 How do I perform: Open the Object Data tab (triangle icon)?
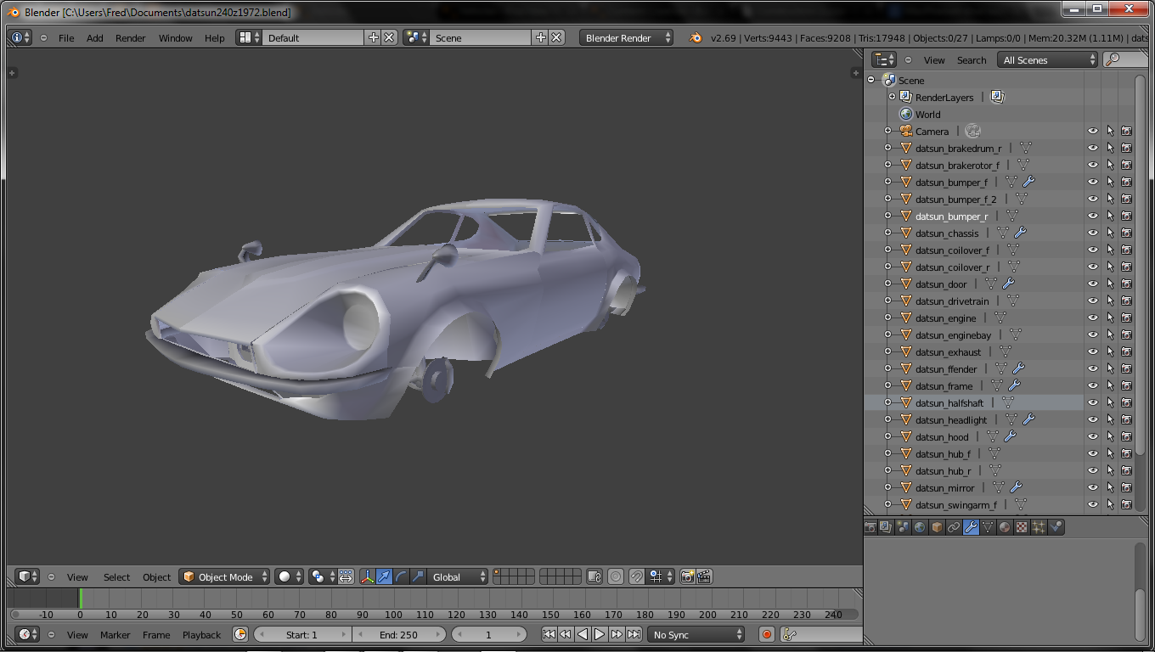tap(988, 527)
